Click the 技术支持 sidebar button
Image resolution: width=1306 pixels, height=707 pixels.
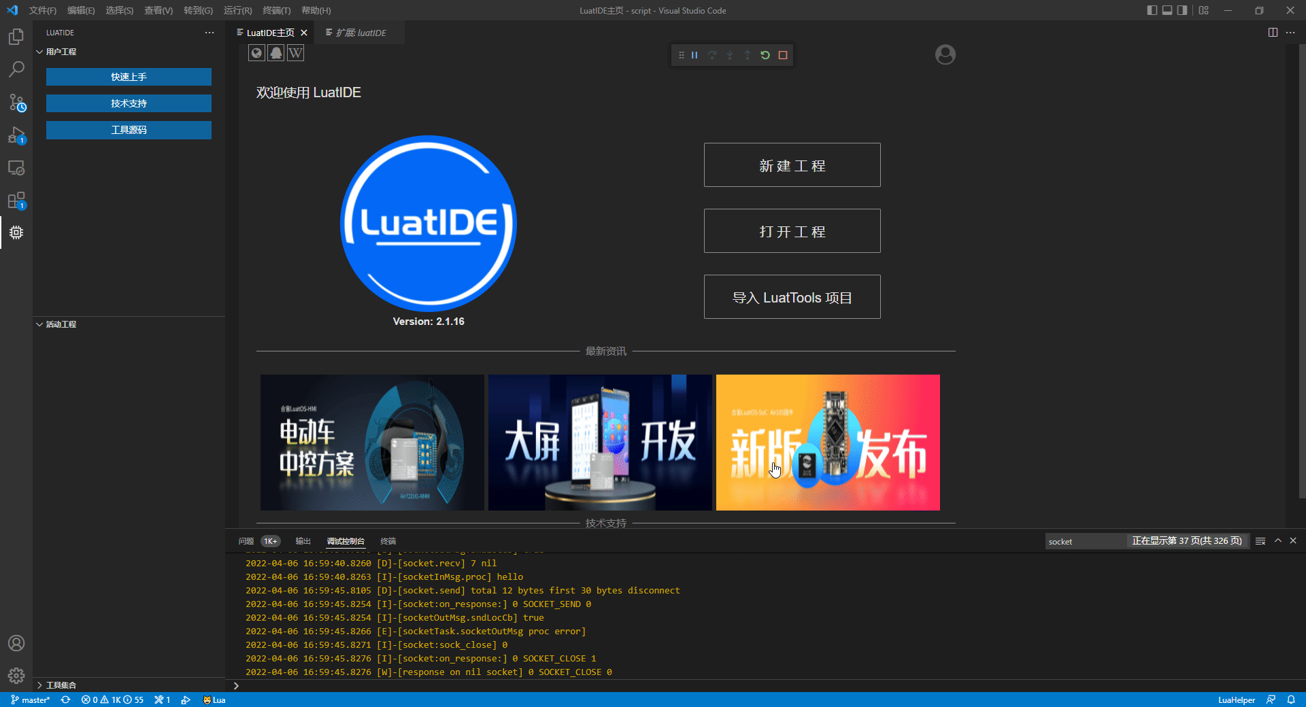(x=129, y=103)
